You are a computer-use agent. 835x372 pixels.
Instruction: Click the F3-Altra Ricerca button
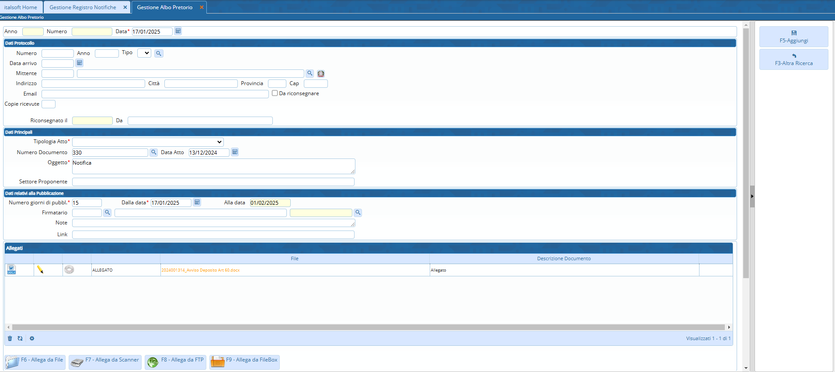(793, 59)
